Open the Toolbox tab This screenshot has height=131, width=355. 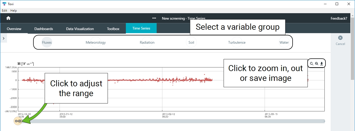[x=113, y=29]
